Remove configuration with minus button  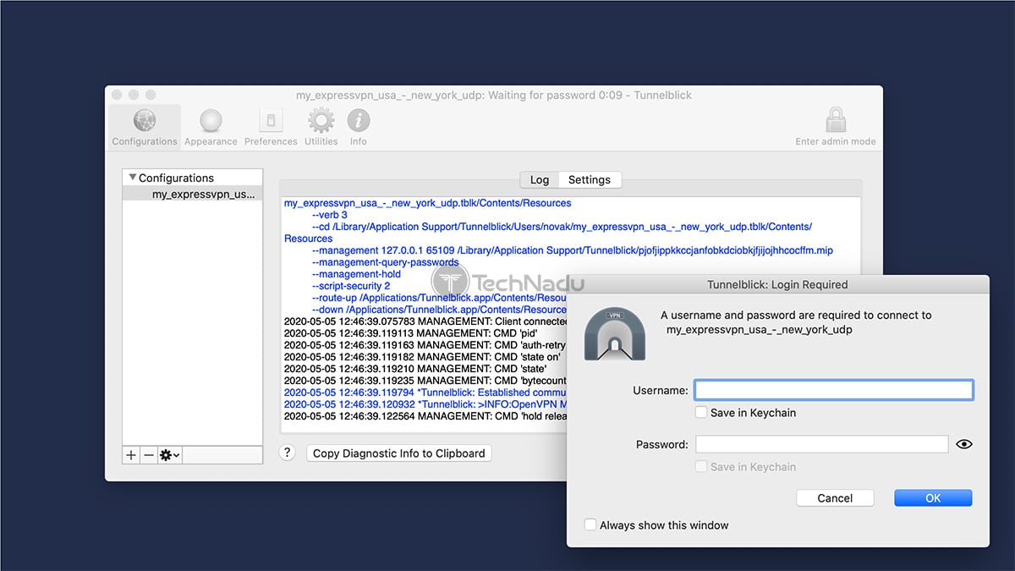[149, 455]
